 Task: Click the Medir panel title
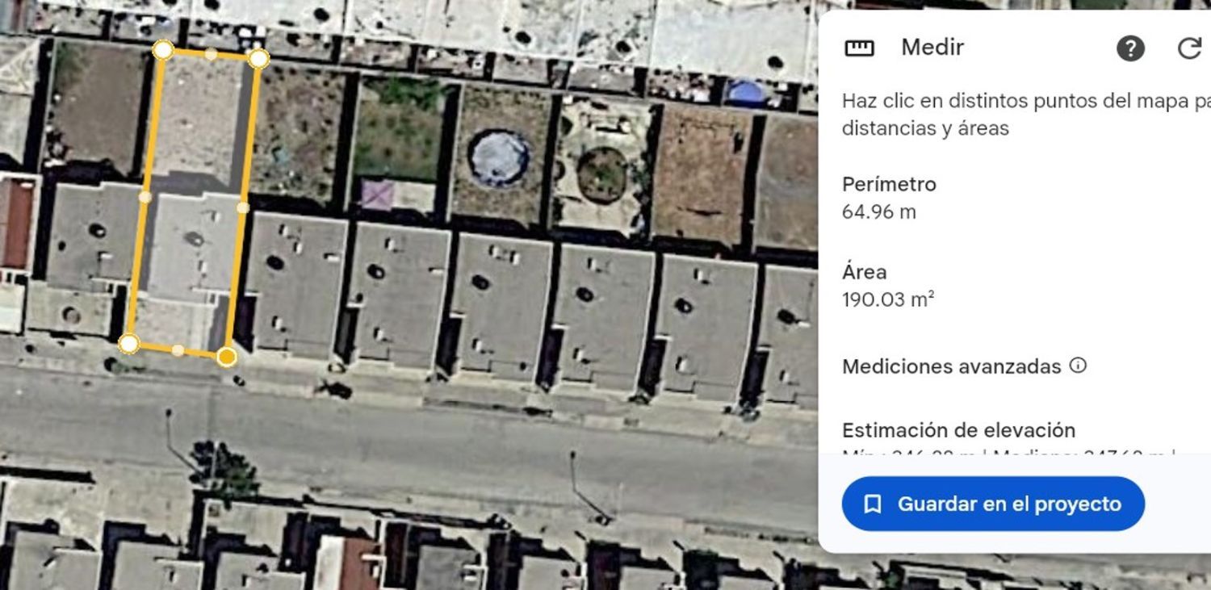[932, 48]
